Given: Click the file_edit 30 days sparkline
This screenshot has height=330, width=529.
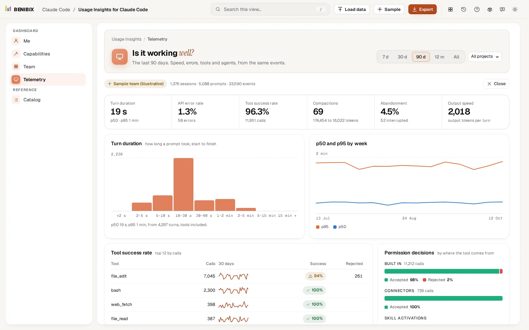Looking at the screenshot, I should 233,276.
